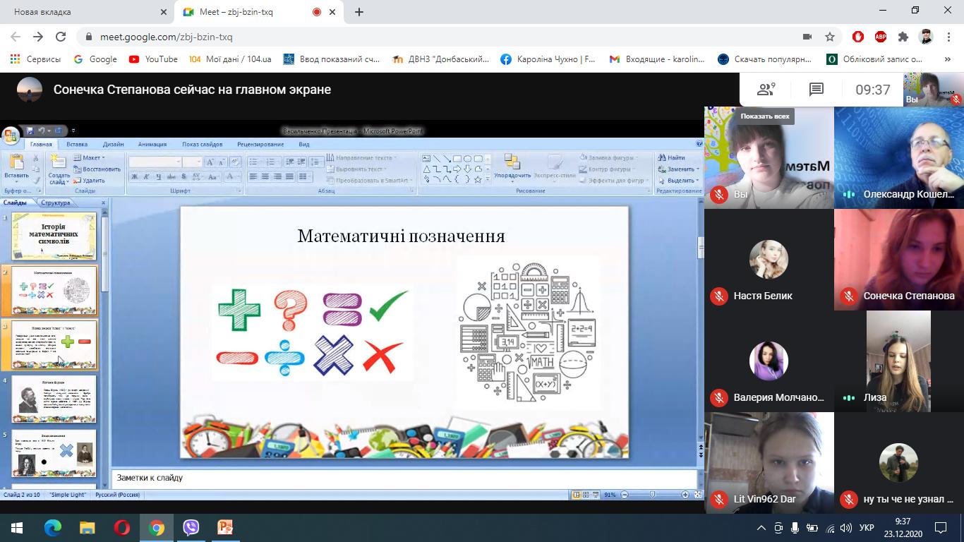Open the Входящие mail bookmark
Image resolution: width=964 pixels, height=542 pixels.
pyautogui.click(x=657, y=59)
